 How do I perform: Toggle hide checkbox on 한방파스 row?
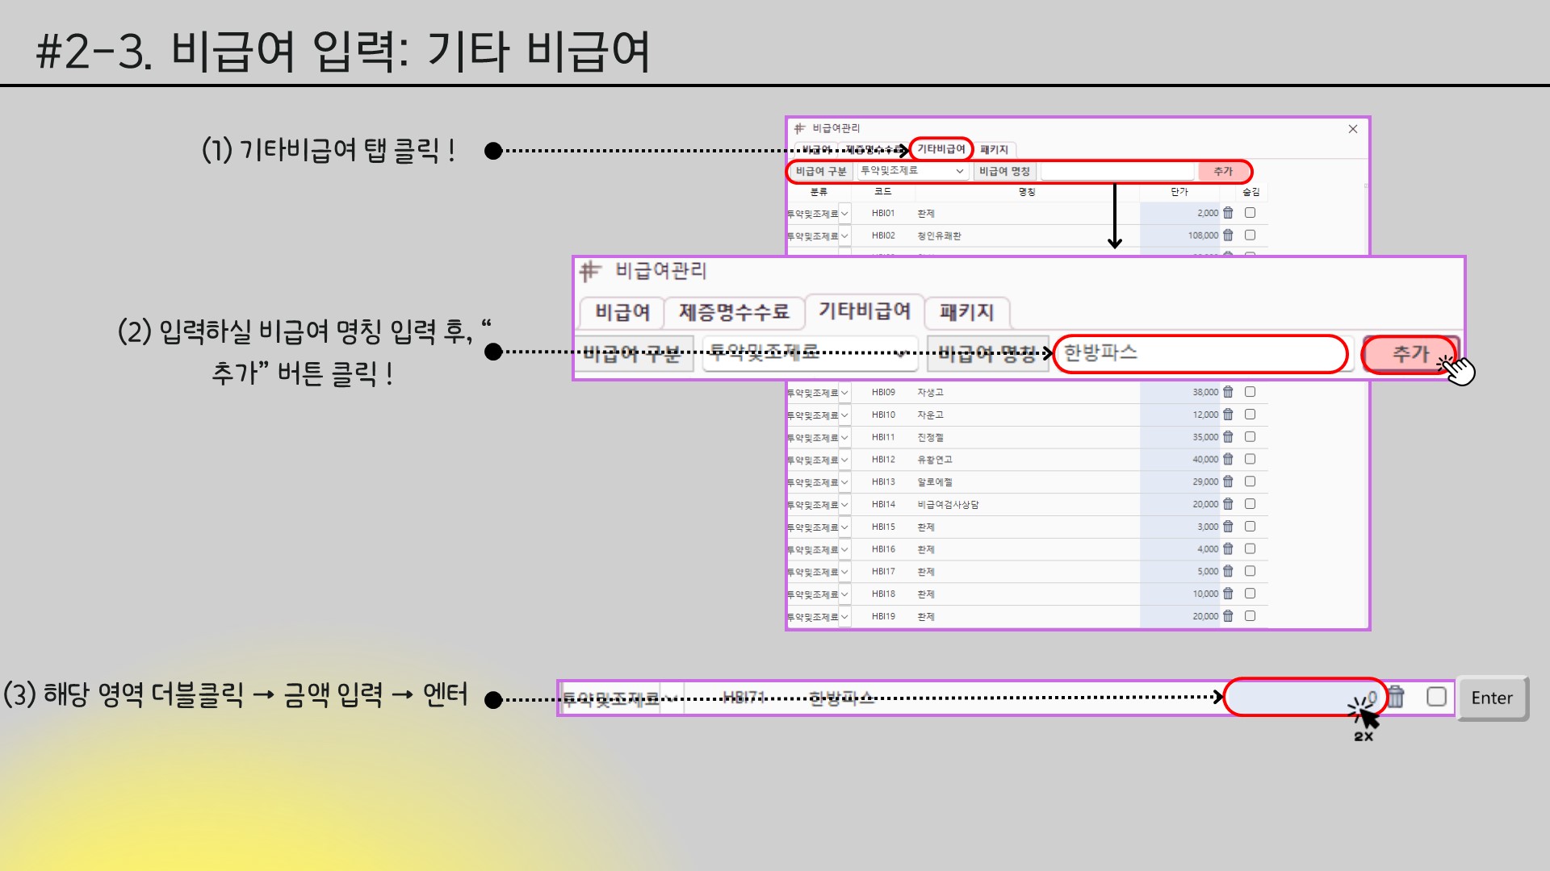(x=1436, y=697)
